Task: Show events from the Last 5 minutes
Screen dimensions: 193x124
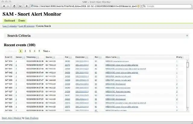Action: click(x=10, y=26)
